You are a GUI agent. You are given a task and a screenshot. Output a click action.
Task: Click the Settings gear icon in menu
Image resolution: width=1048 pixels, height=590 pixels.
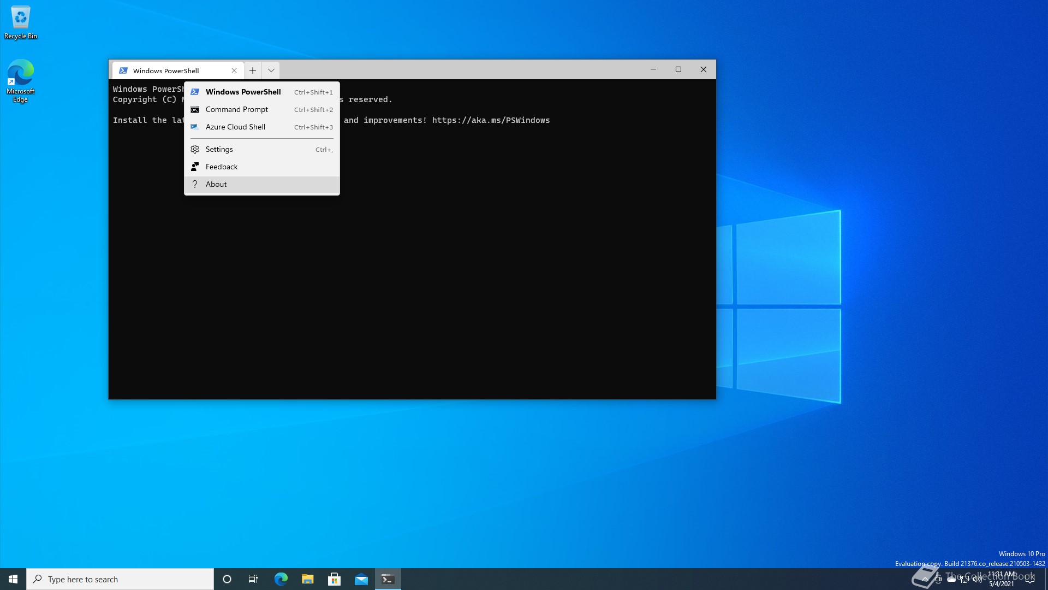click(195, 149)
